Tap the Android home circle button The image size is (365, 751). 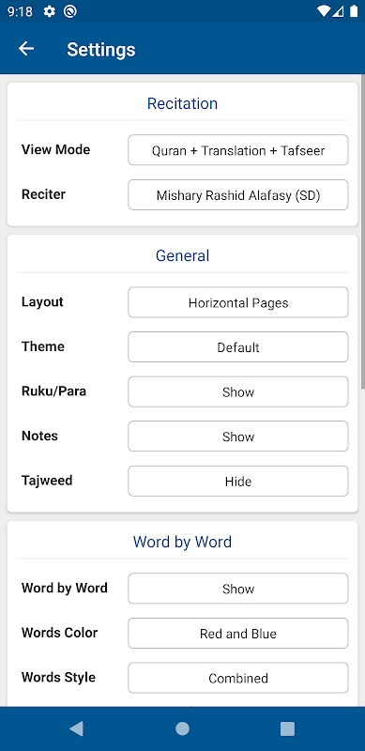point(182,728)
